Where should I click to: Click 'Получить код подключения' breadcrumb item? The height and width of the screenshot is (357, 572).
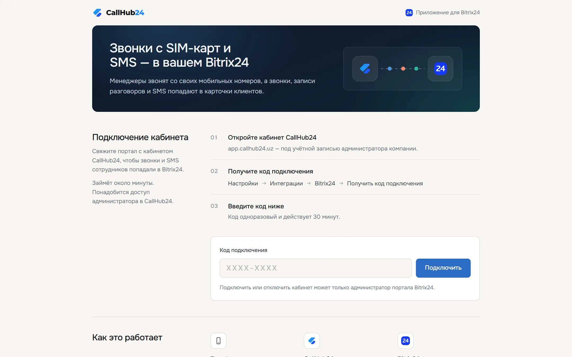[385, 184]
